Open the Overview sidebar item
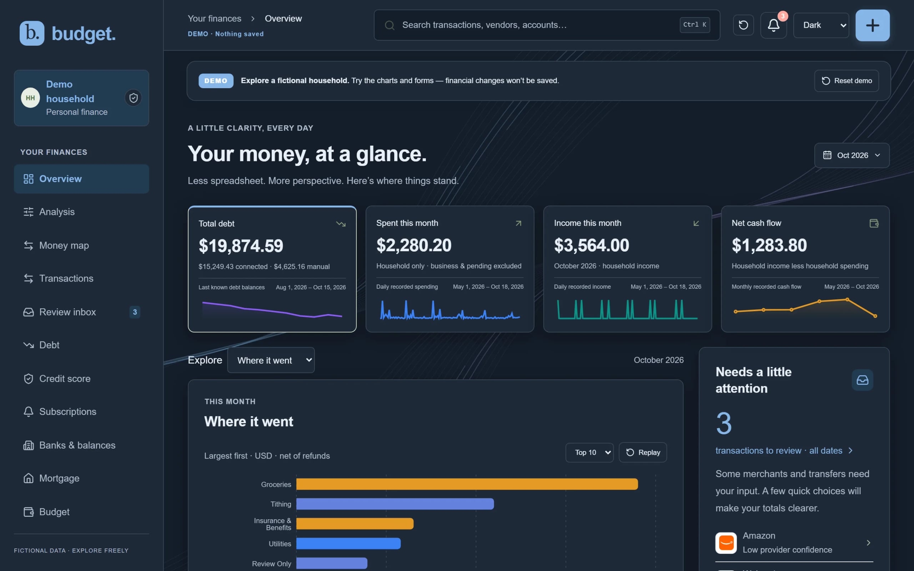This screenshot has height=571, width=914. click(81, 179)
